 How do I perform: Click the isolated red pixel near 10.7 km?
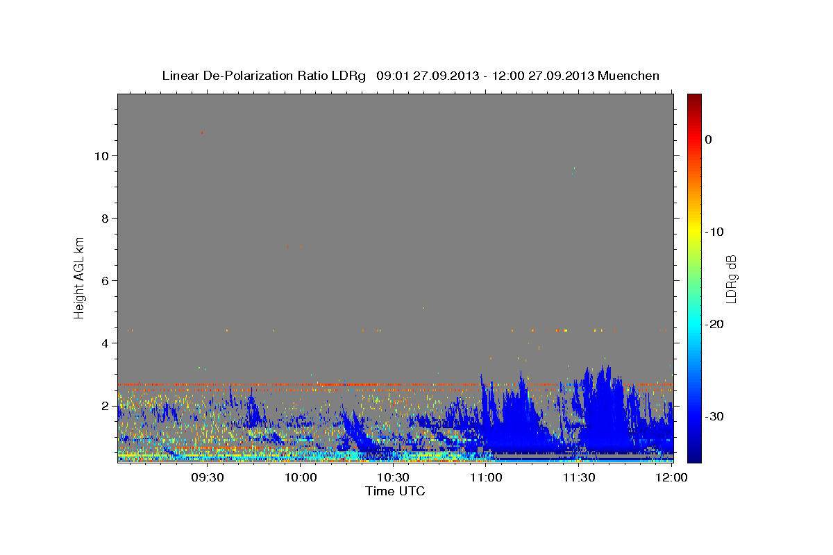pos(202,133)
